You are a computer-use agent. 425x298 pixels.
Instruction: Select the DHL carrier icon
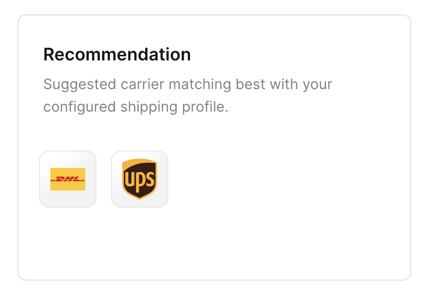[68, 179]
